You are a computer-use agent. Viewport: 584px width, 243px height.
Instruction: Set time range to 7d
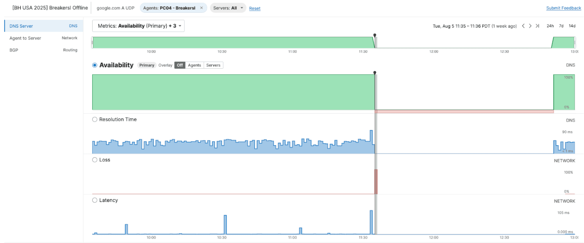coord(561,26)
